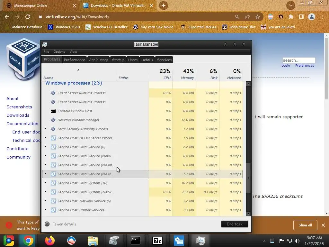Image resolution: width=329 pixels, height=247 pixels.
Task: Click the search magnifier in address bar
Action: coord(237,17)
